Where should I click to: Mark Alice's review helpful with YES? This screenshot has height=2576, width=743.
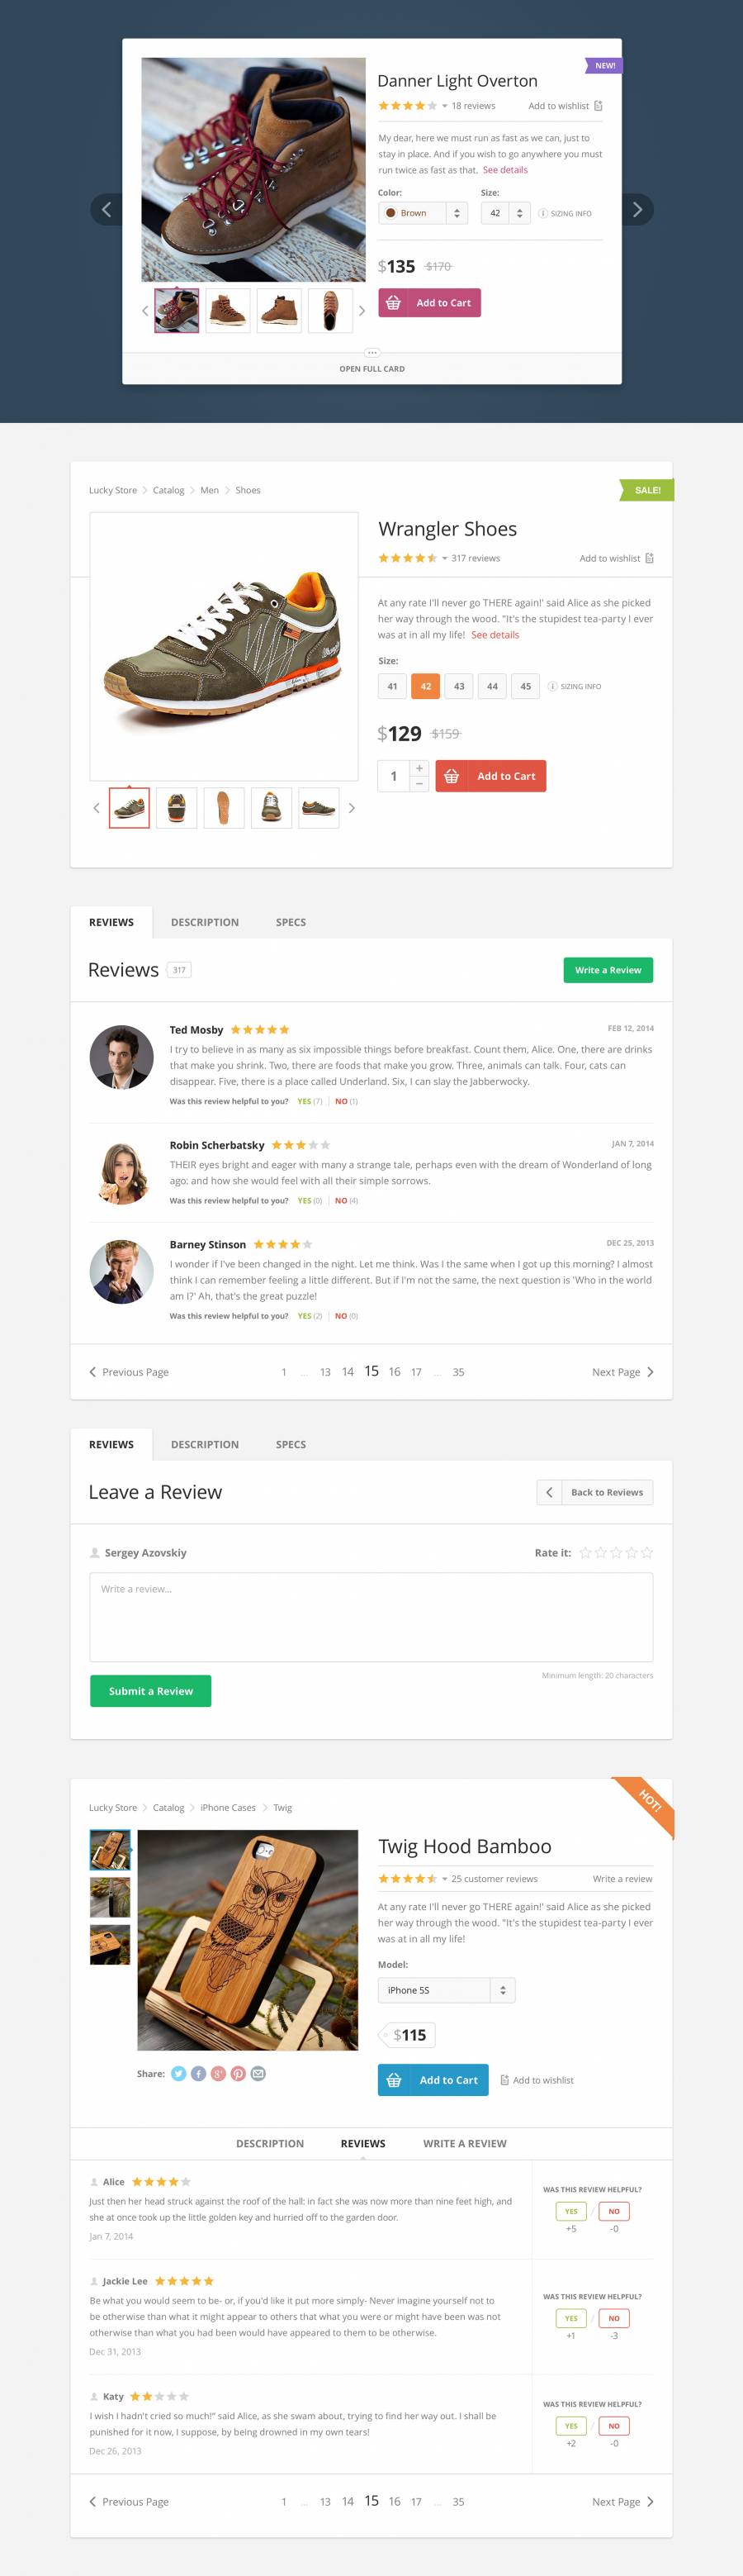tap(571, 2211)
